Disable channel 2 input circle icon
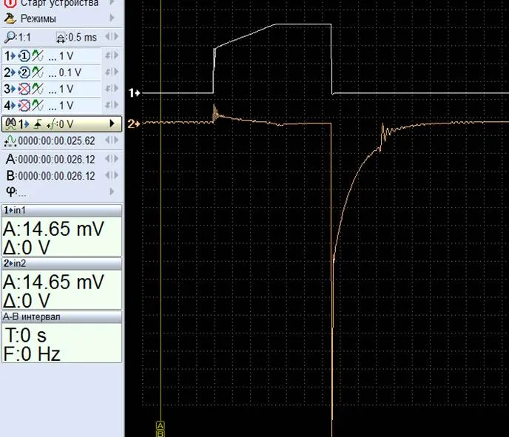 23,72
